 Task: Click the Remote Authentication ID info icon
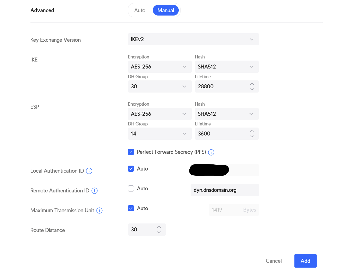94,191
